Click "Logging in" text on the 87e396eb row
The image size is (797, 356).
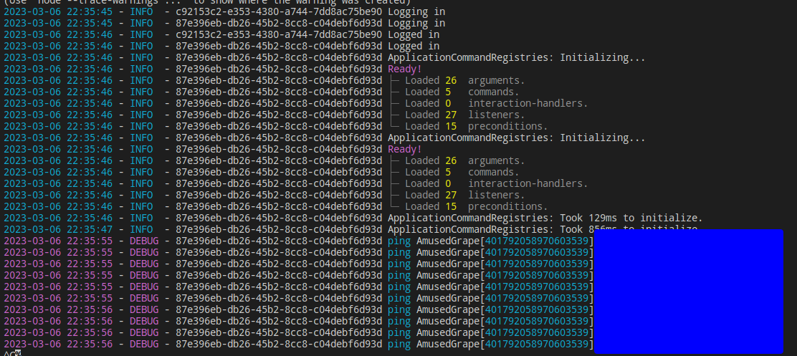(416, 24)
